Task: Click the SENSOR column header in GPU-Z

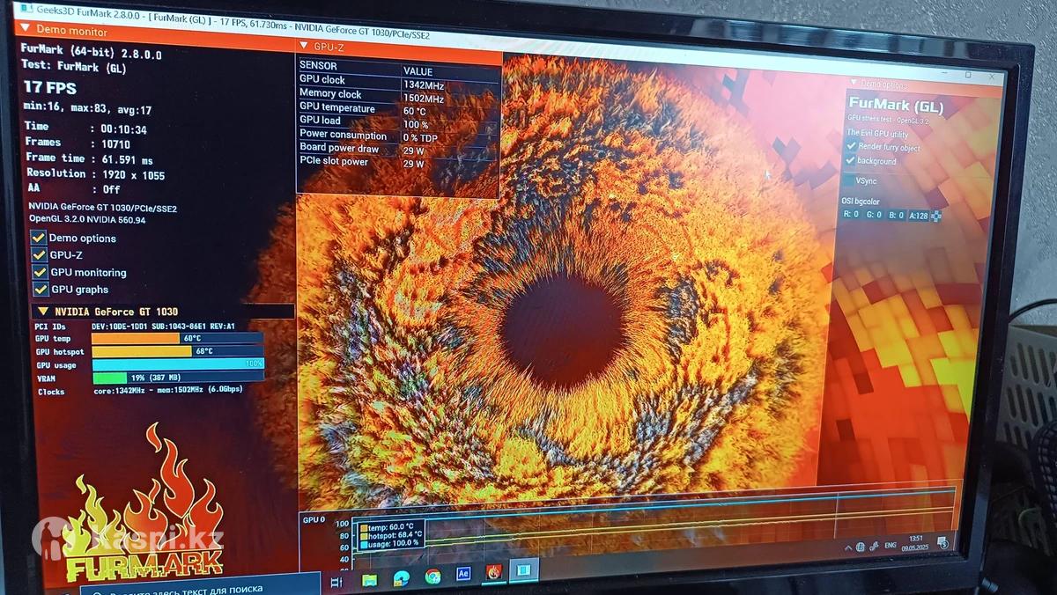Action: point(319,65)
